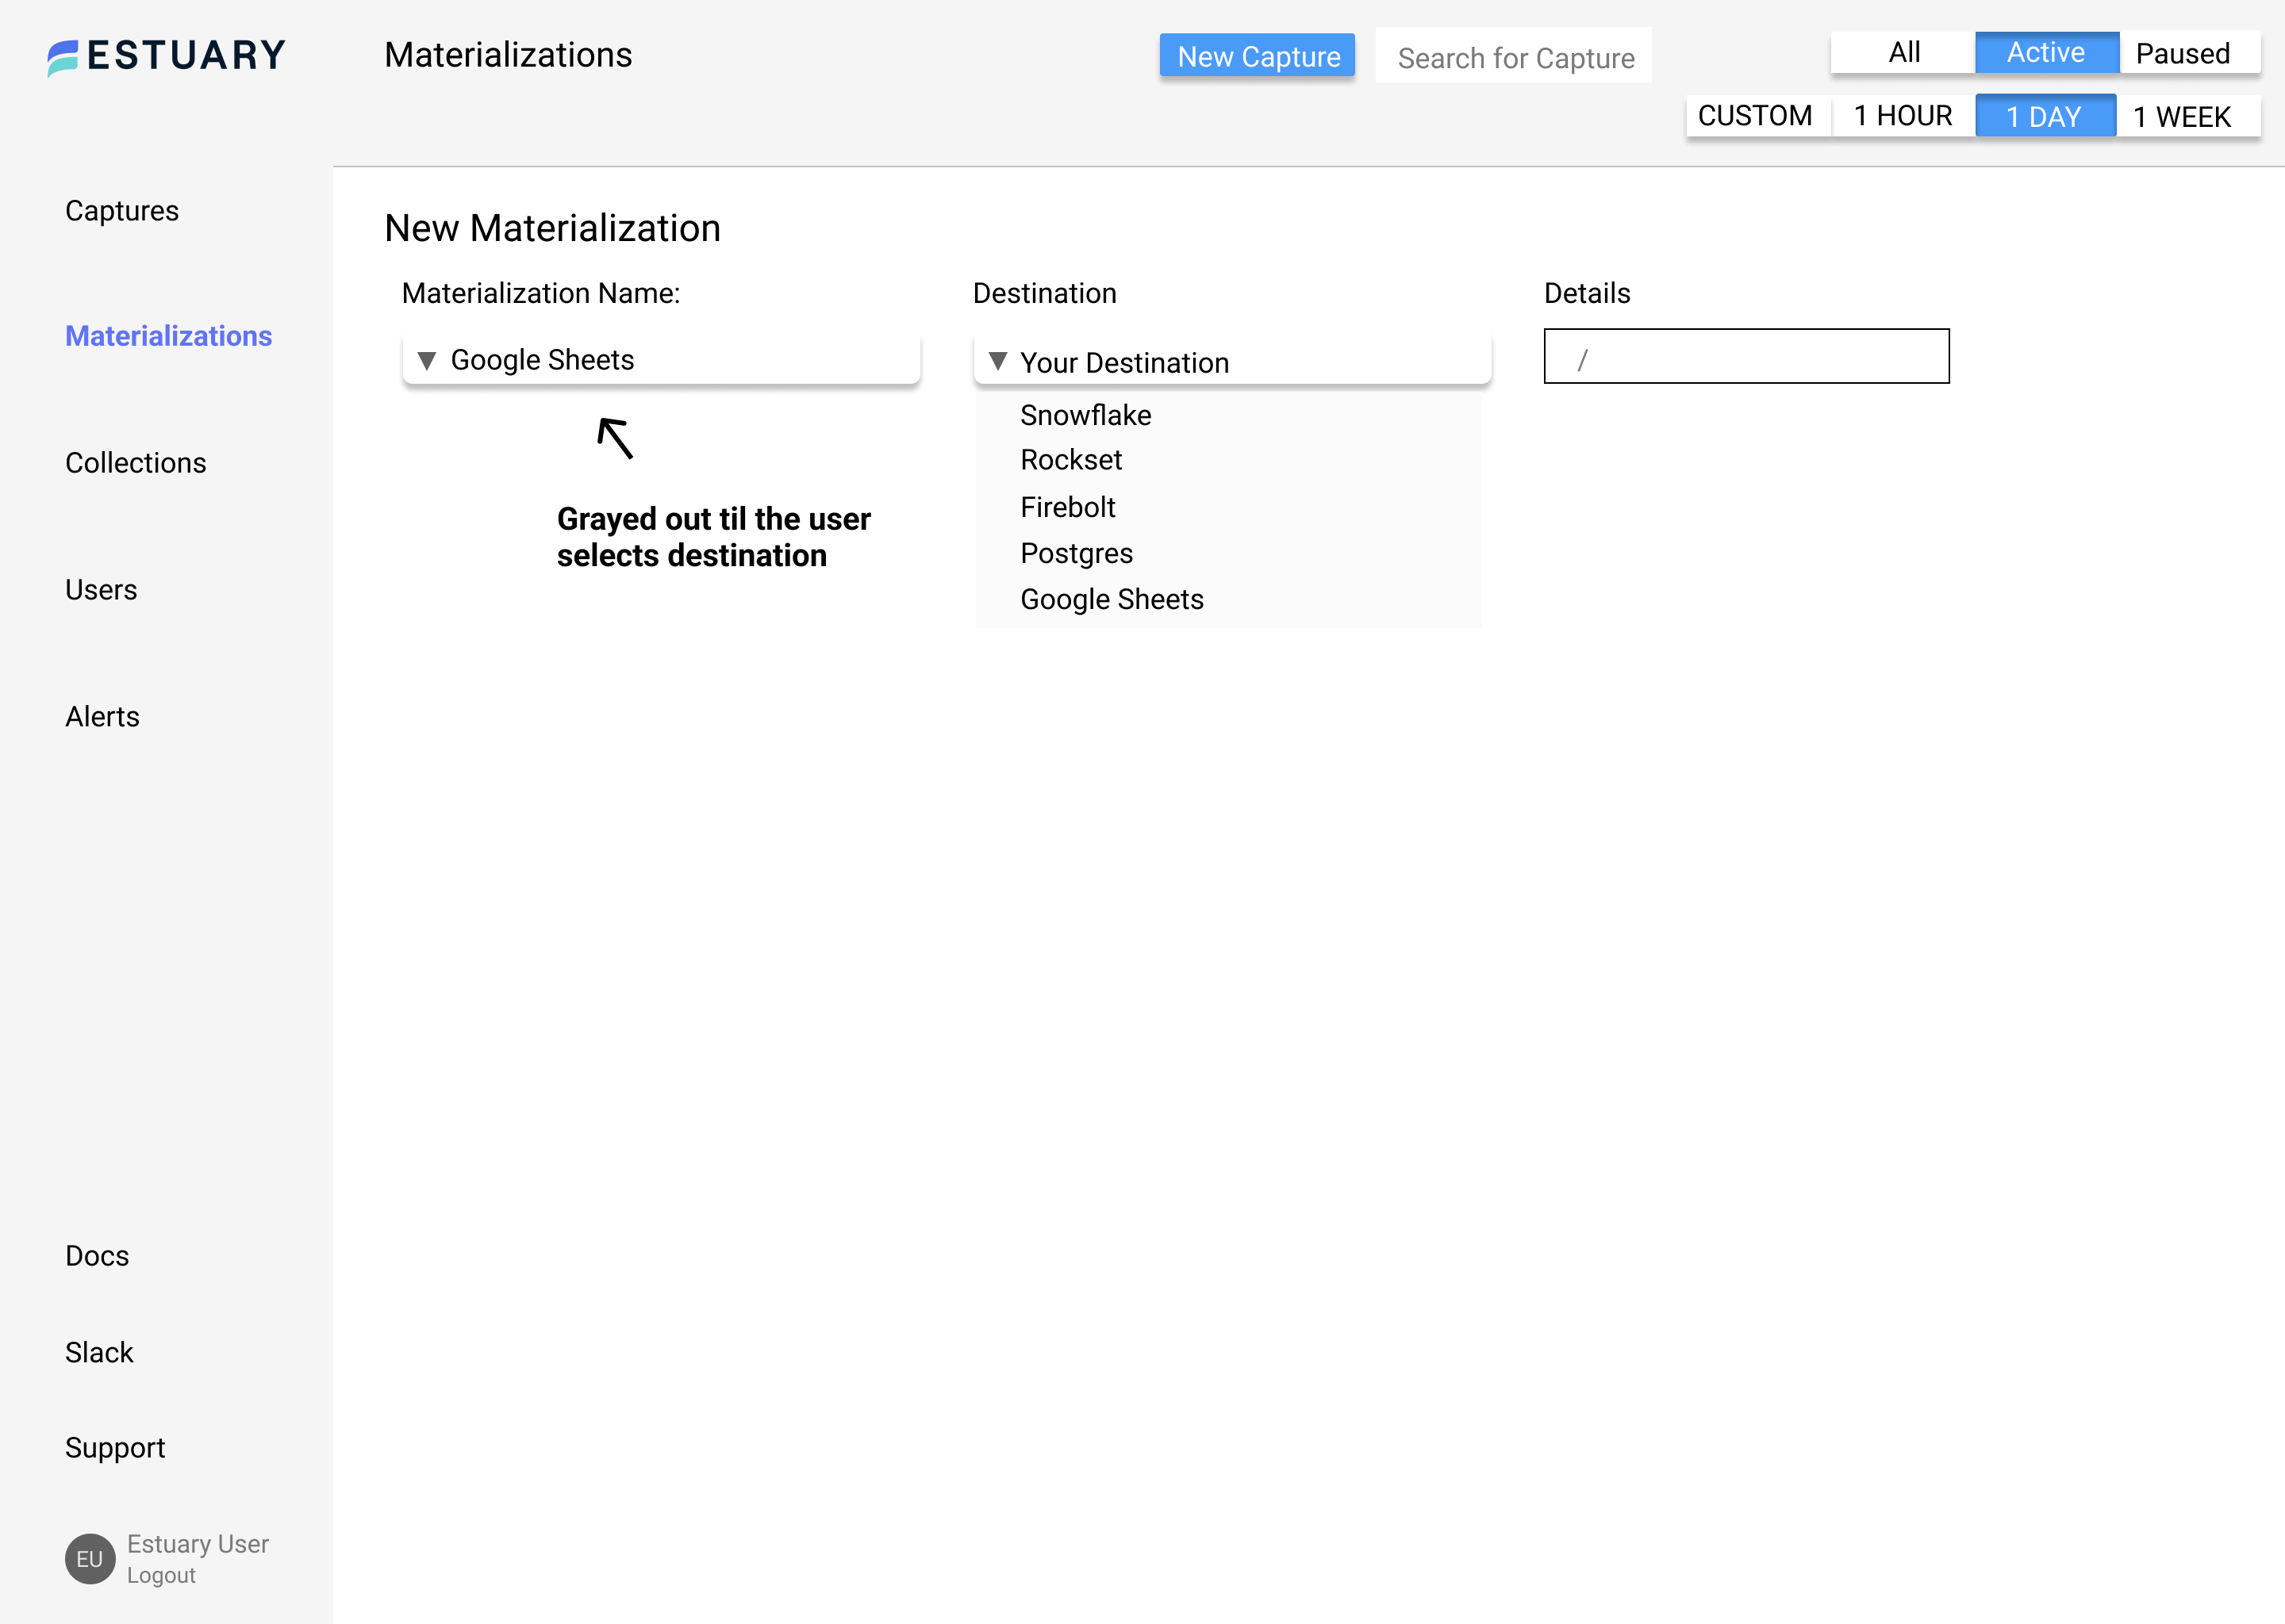Open the Captures section
Image resolution: width=2285 pixels, height=1624 pixels.
tap(122, 211)
